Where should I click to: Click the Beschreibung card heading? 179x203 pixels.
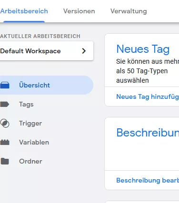point(148,133)
